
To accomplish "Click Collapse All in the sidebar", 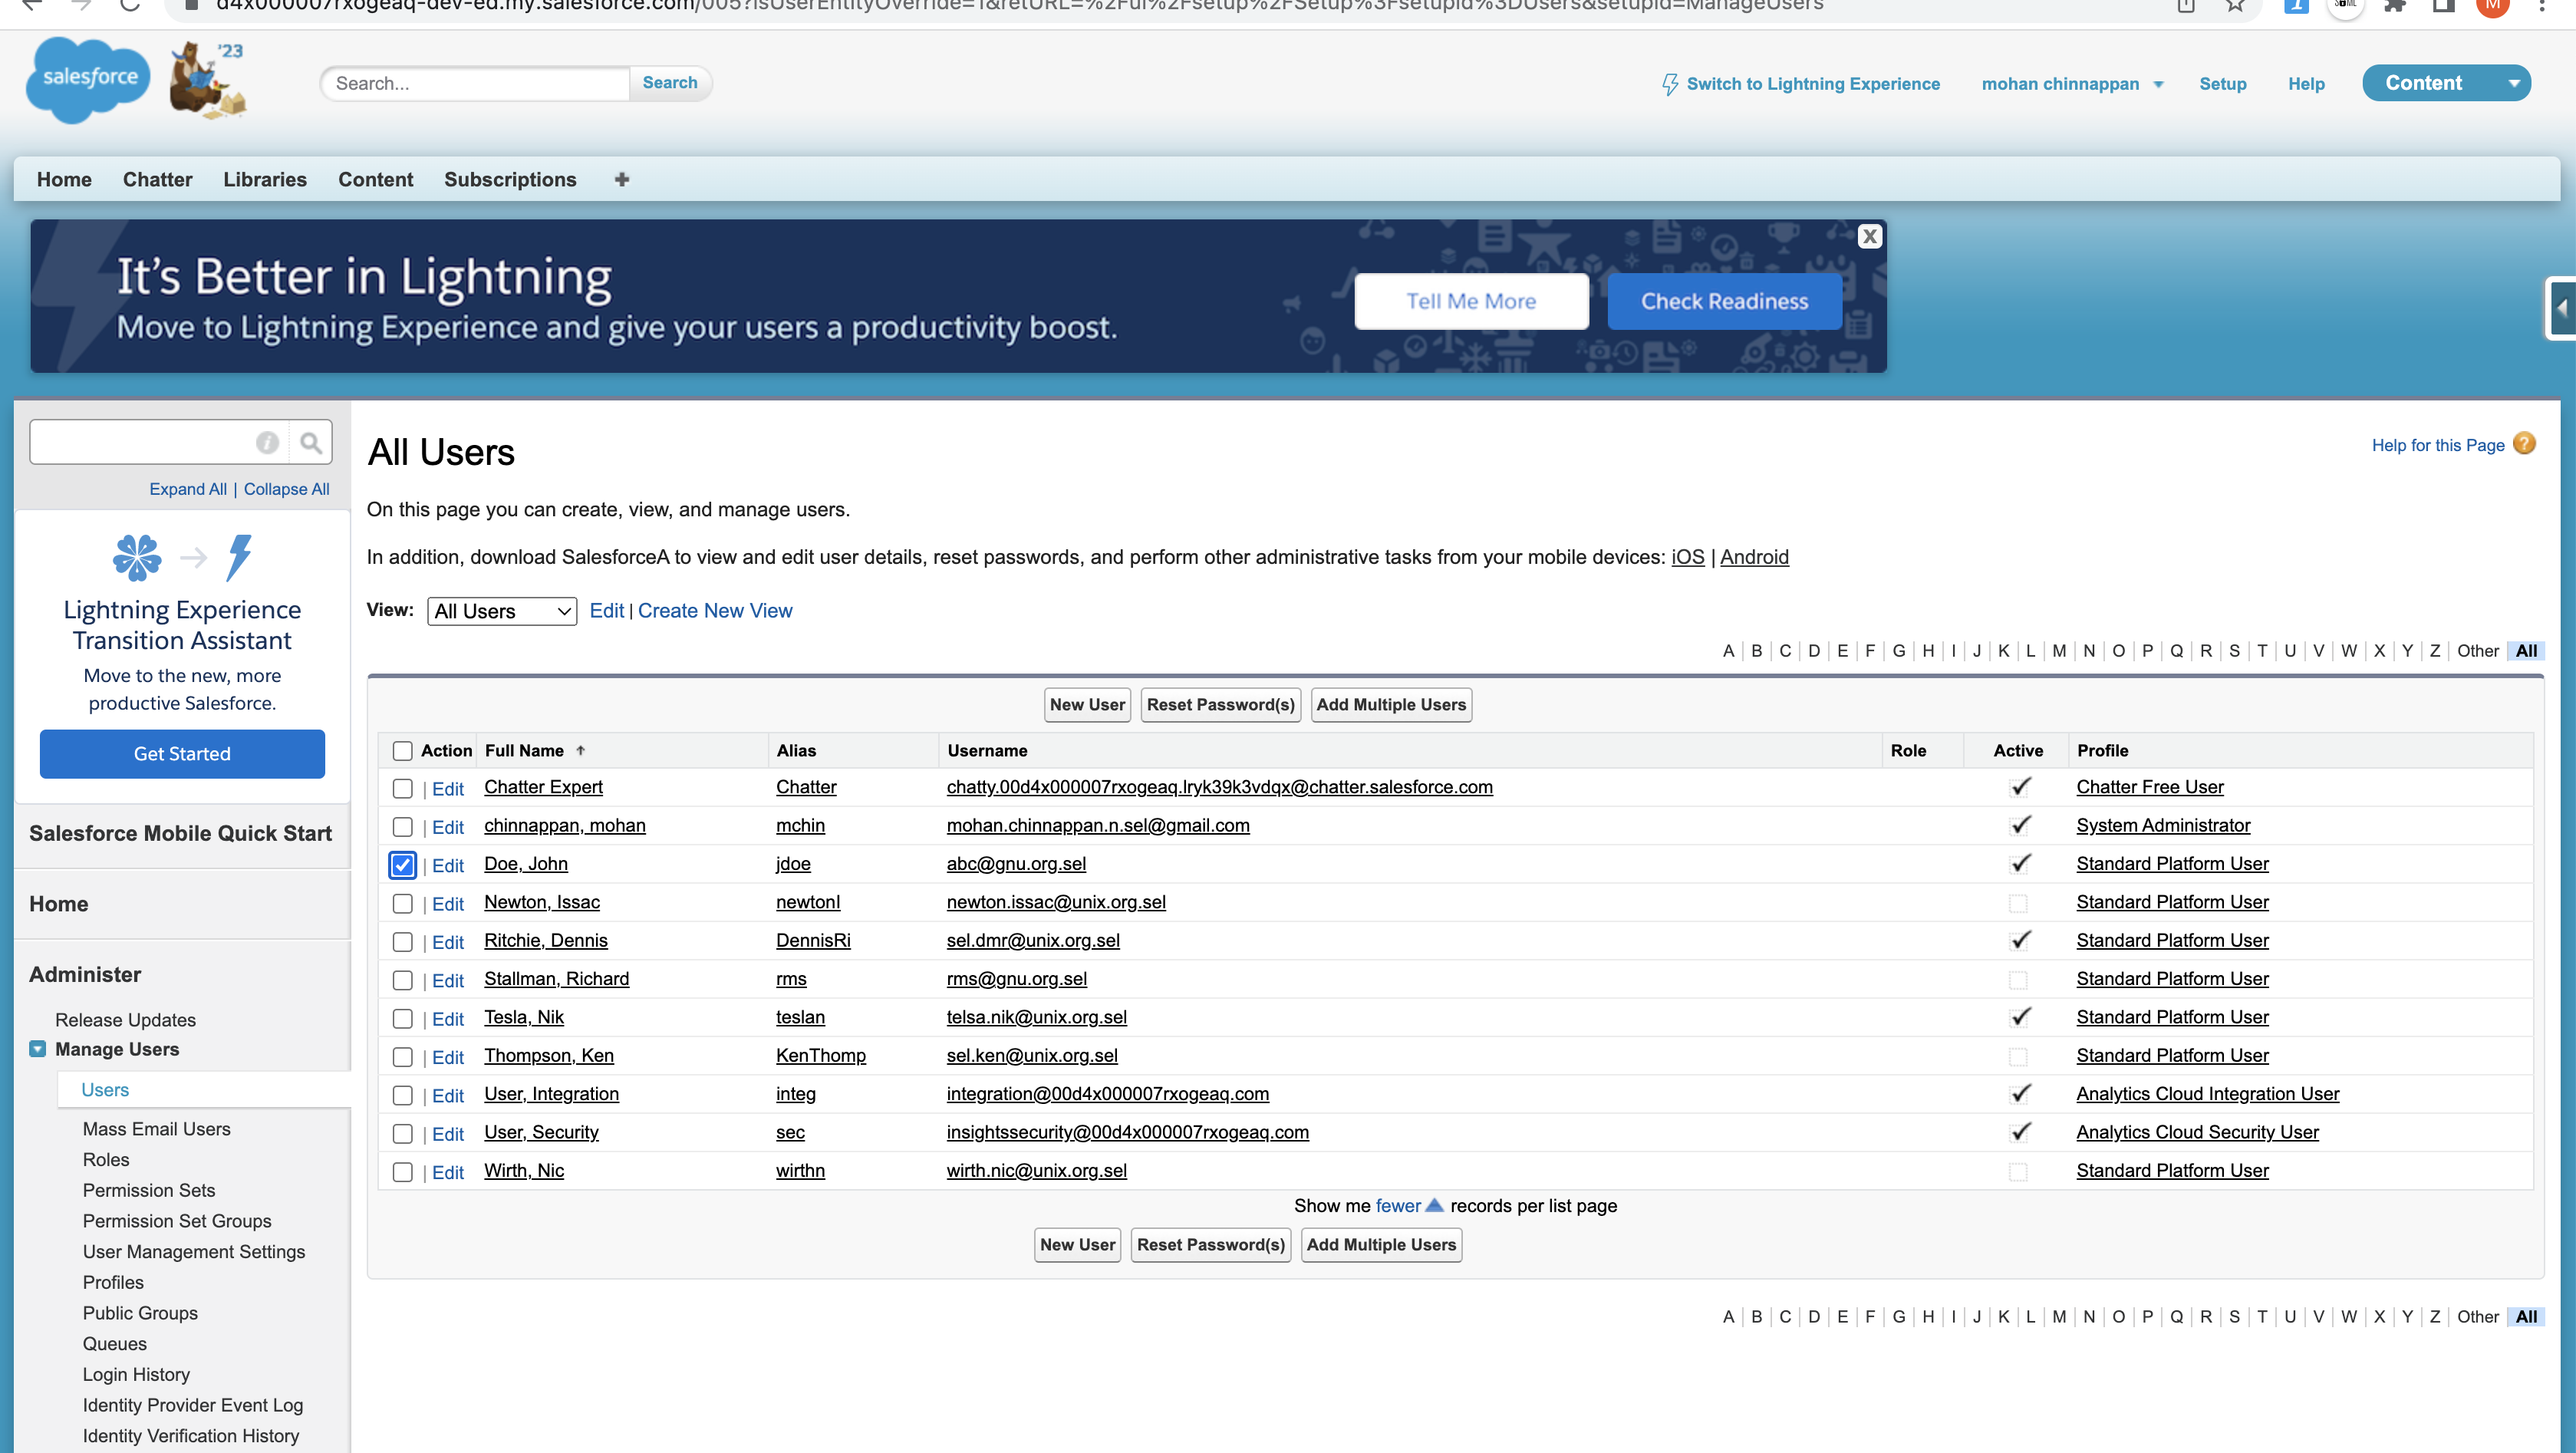I will (x=286, y=489).
